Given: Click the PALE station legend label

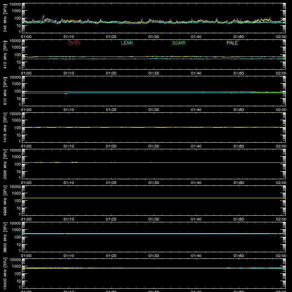Looking at the screenshot, I should tap(232, 43).
